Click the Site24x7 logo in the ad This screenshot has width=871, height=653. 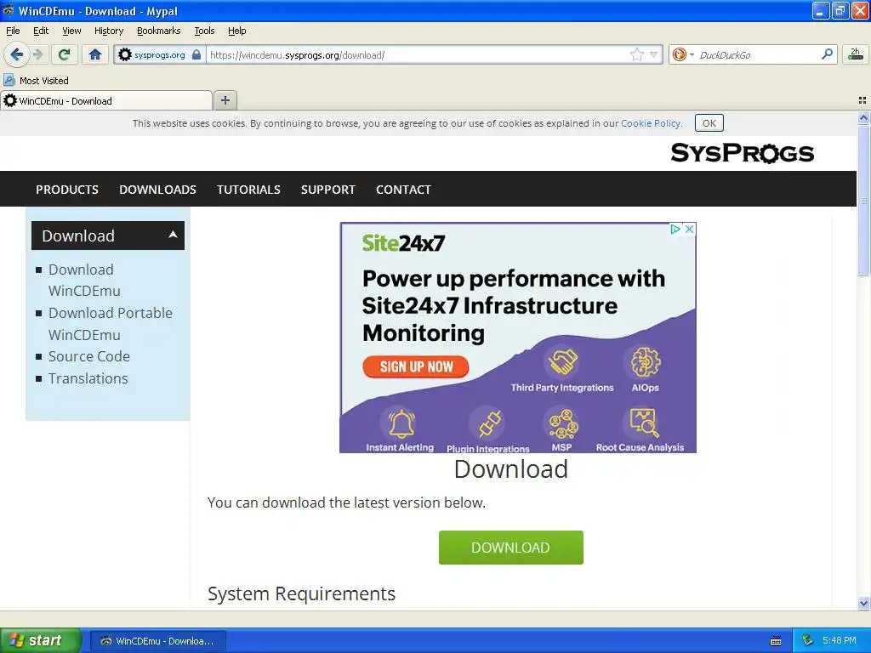tap(403, 243)
